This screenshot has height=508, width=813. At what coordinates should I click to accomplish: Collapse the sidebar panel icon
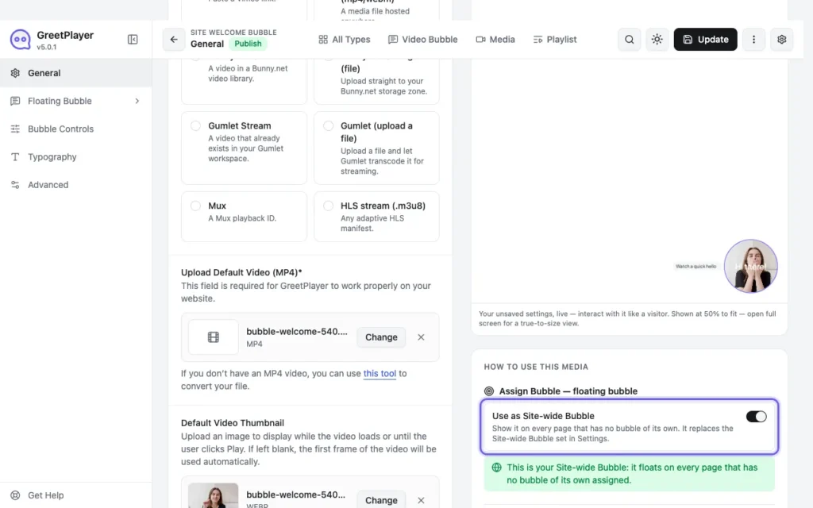[x=133, y=40]
